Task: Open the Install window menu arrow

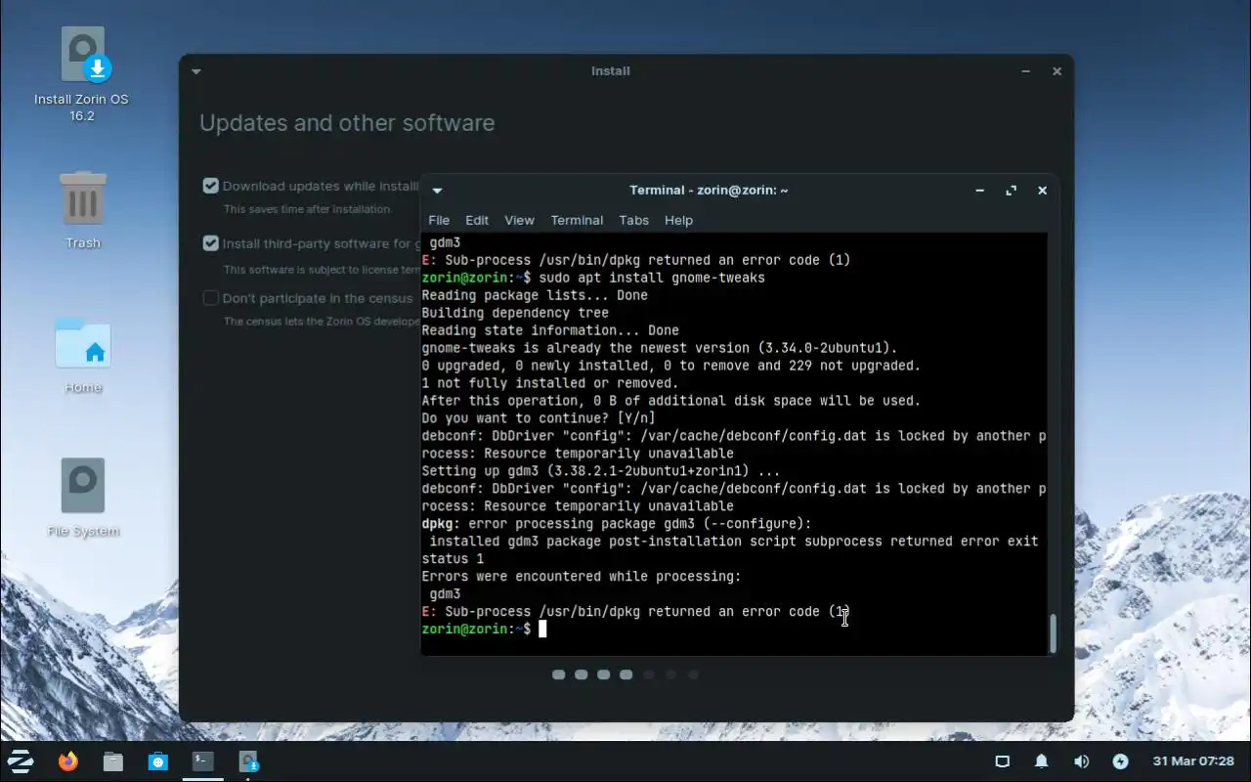Action: click(196, 71)
